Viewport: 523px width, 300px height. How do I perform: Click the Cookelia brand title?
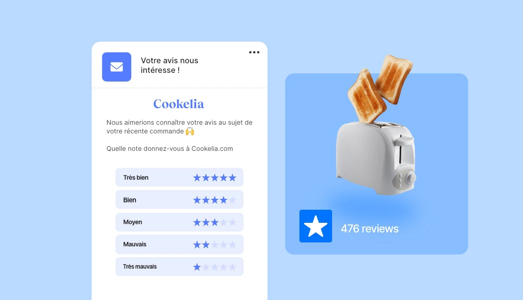click(x=179, y=104)
